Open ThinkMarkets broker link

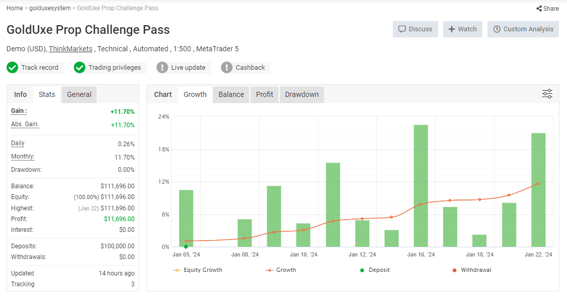70,49
